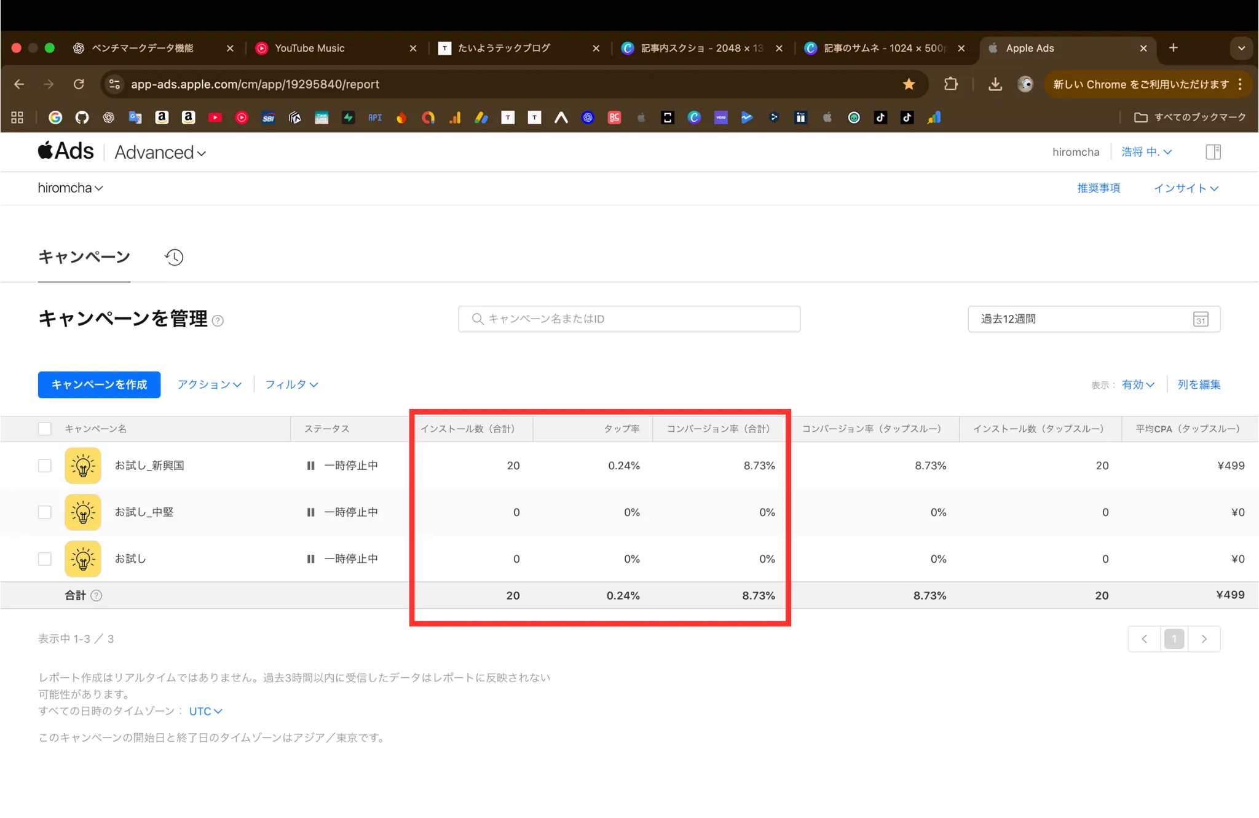Open the SBI bookmark icon
Viewport: 1259px width, 818px height.
pyautogui.click(x=268, y=117)
